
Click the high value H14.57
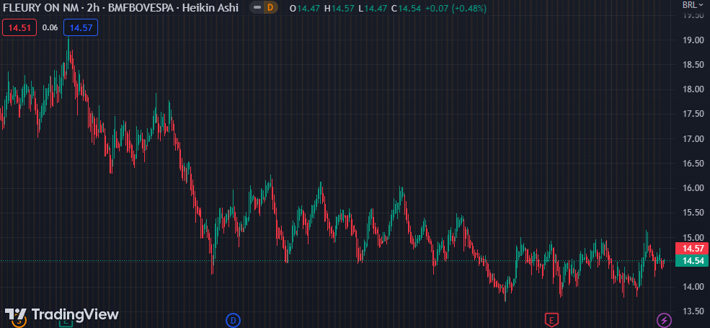click(339, 8)
